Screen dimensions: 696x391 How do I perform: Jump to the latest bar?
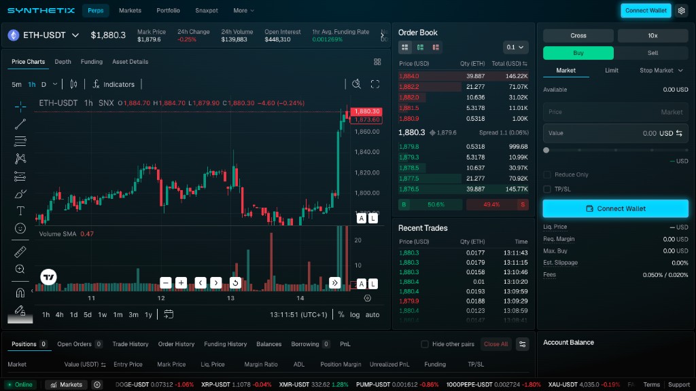pos(334,283)
